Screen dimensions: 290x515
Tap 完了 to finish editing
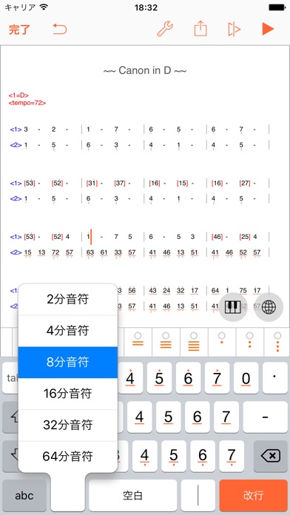(19, 30)
